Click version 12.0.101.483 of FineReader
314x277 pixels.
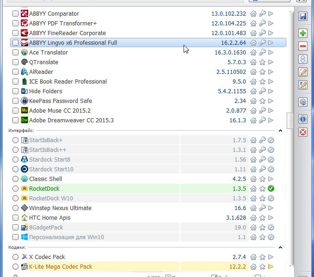coord(229,33)
